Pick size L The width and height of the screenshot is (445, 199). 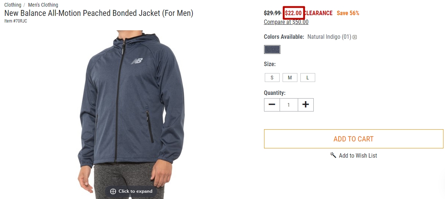(308, 78)
